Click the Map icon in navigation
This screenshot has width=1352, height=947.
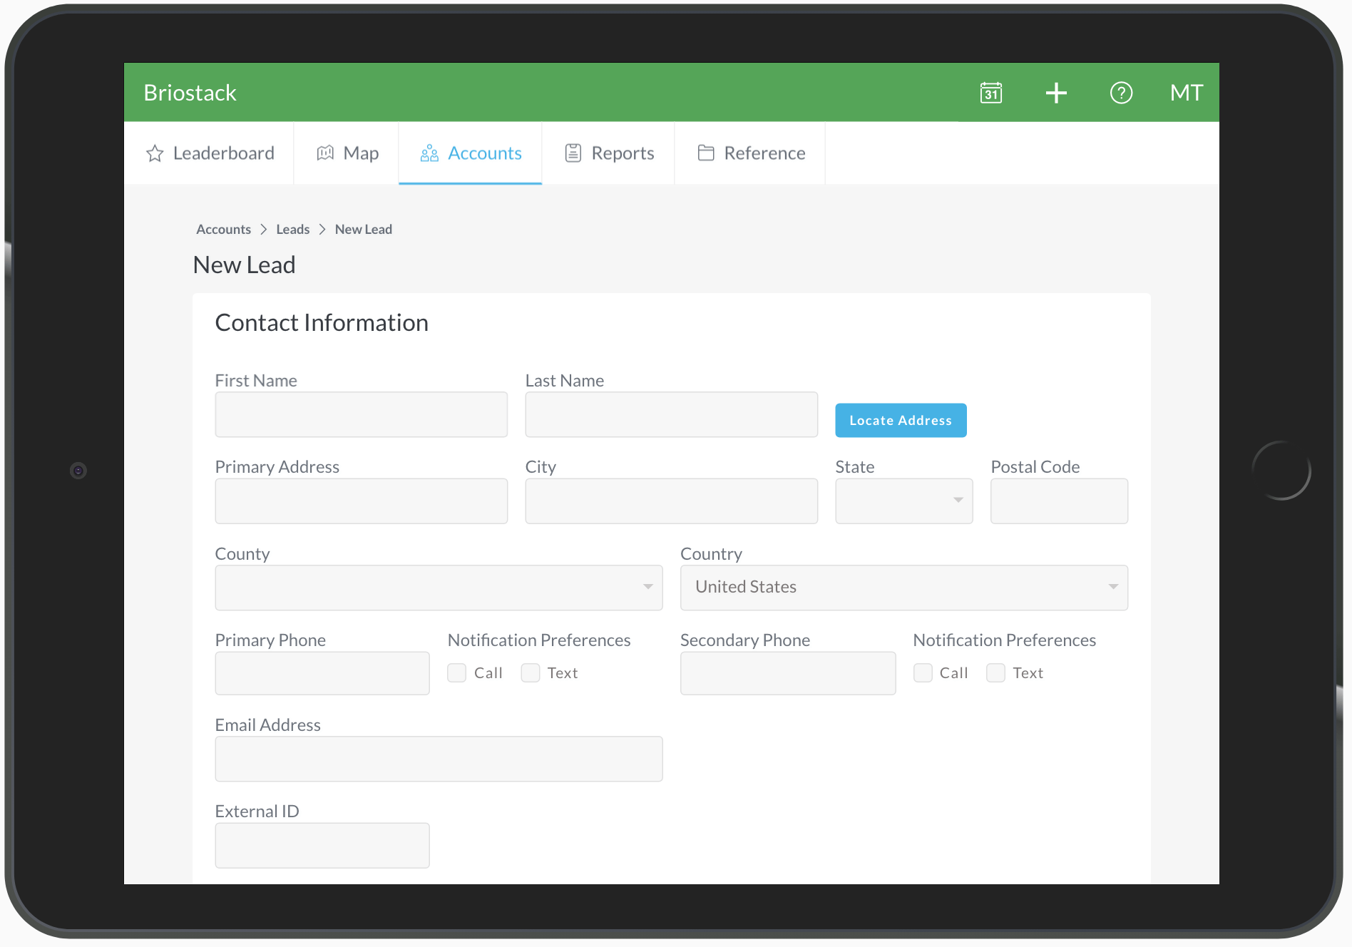[325, 153]
